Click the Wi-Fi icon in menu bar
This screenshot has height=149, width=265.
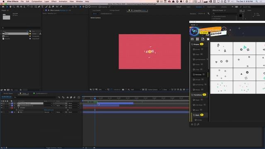[x=229, y=1]
